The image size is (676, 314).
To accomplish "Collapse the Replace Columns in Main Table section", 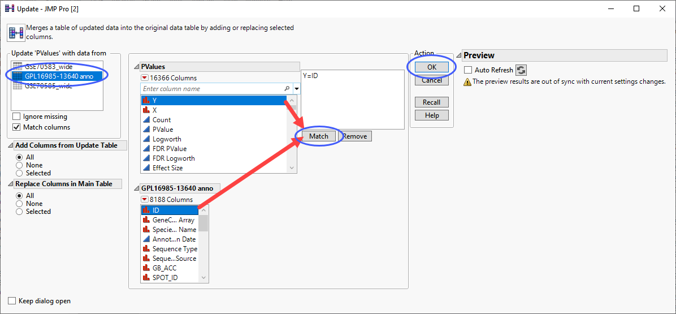I will [11, 184].
